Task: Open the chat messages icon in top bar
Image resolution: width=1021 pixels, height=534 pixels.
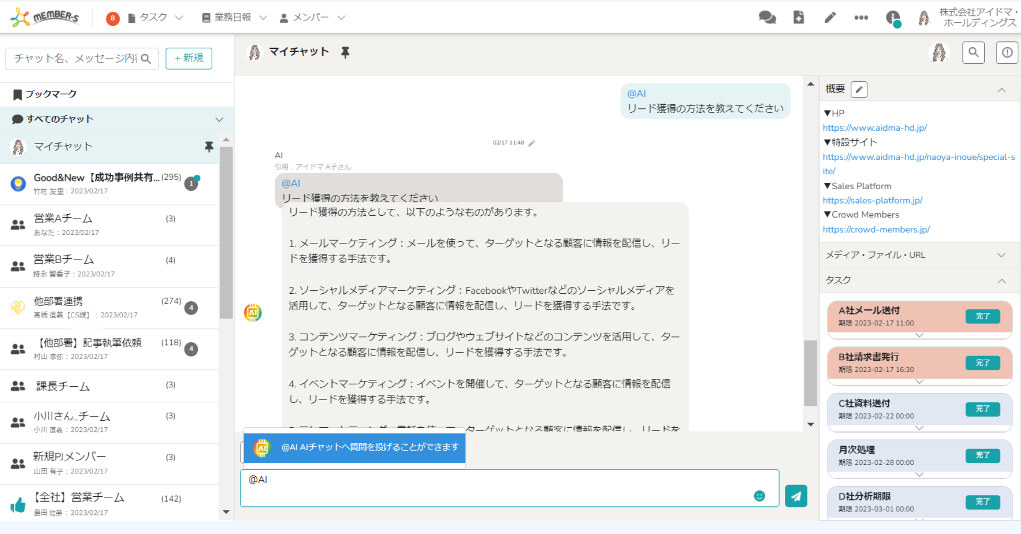Action: pyautogui.click(x=766, y=17)
